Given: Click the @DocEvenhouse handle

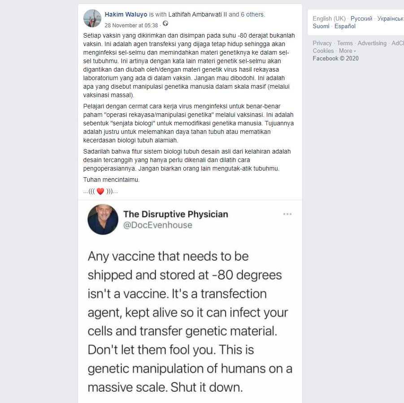Looking at the screenshot, I should click(158, 225).
